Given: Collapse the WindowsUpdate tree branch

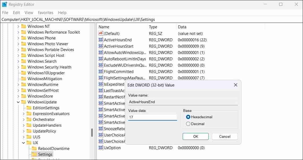Looking at the screenshot, I should (x=18, y=102).
